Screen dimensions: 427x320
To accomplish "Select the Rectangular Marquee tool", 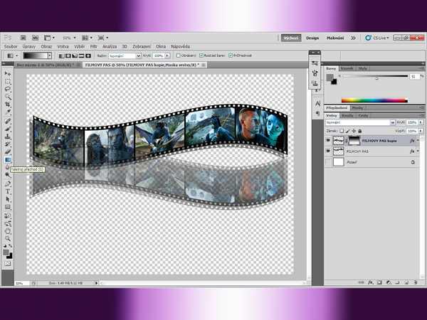I will (x=8, y=81).
